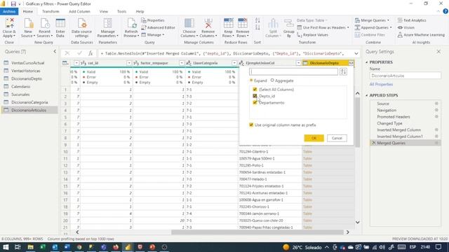Click the vertical scrollbar down arrow
This screenshot has width=449, height=252.
tap(357, 222)
